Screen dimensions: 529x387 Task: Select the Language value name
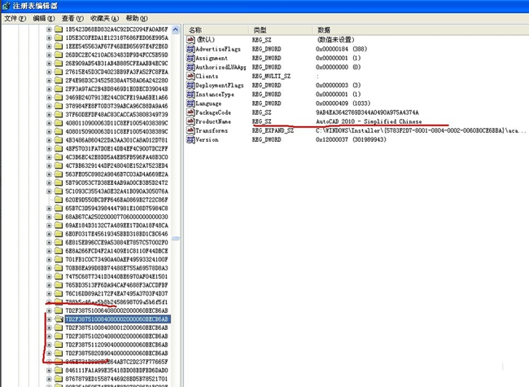tap(208, 103)
